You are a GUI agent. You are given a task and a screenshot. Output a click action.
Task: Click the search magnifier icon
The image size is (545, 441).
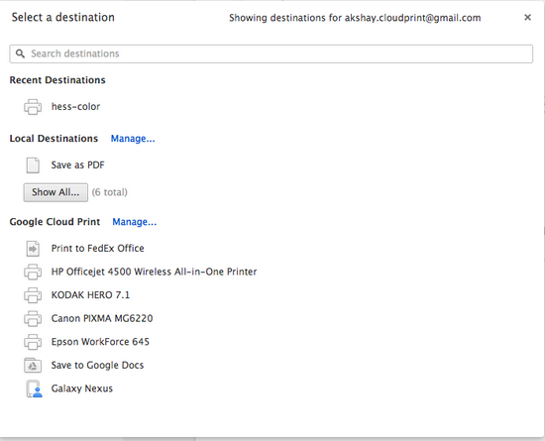(20, 54)
